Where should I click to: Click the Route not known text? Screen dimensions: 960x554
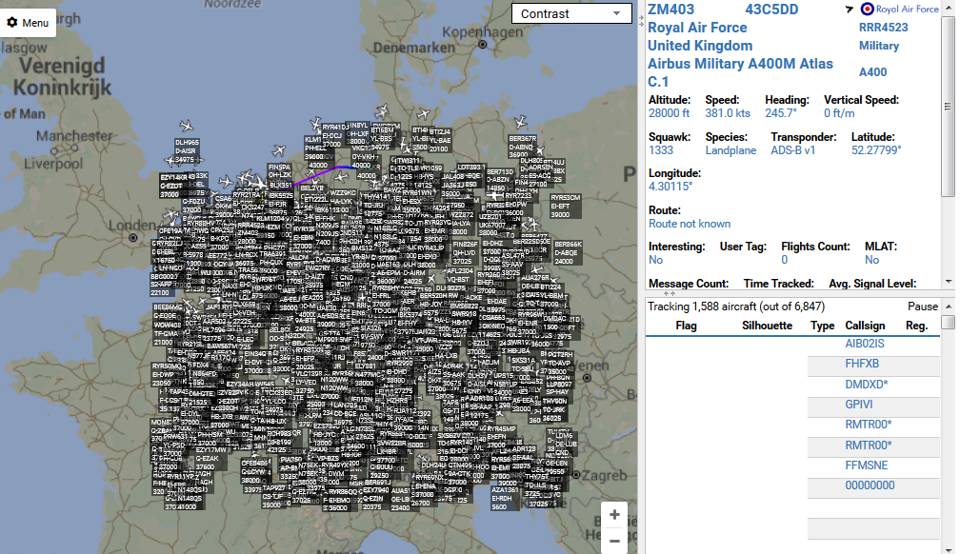(x=690, y=224)
